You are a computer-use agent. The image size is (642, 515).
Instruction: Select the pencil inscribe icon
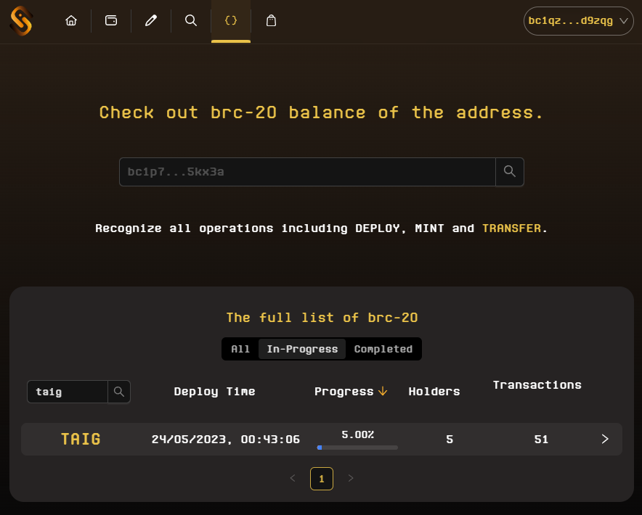click(x=150, y=20)
